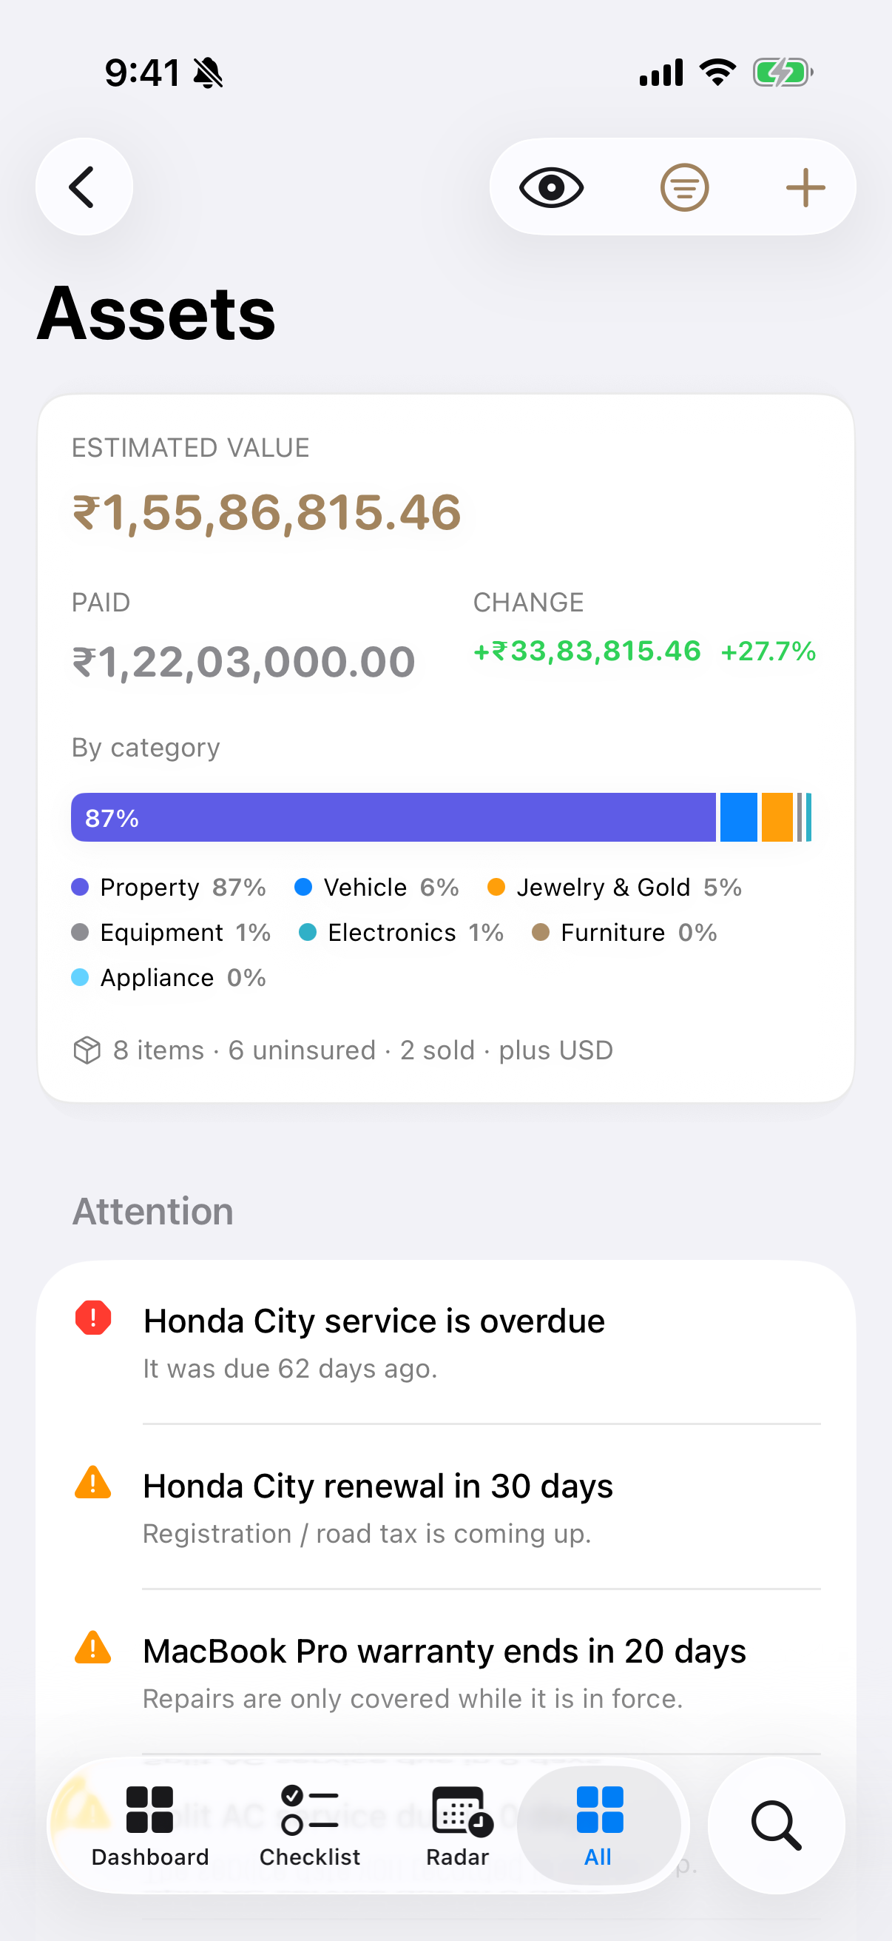Viewport: 892px width, 1941px height.
Task: Tap the red overdue alert icon
Action: coord(93,1318)
